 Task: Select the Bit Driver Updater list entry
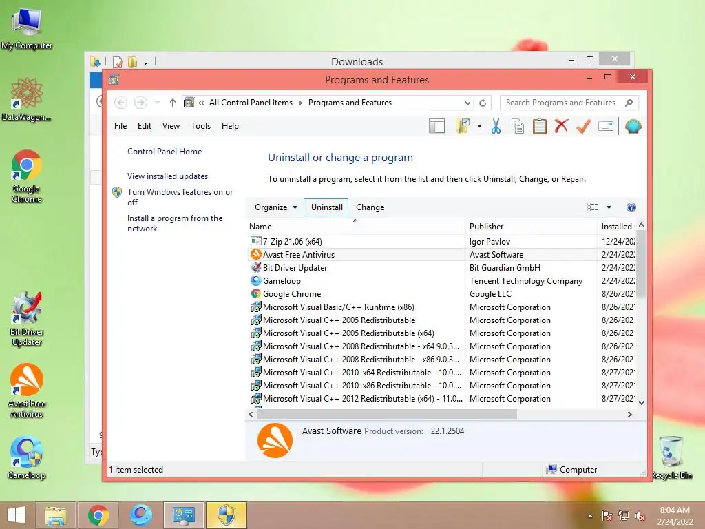(442, 268)
